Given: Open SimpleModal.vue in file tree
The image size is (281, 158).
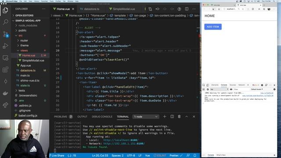Looking at the screenshot, I should click(33, 61).
